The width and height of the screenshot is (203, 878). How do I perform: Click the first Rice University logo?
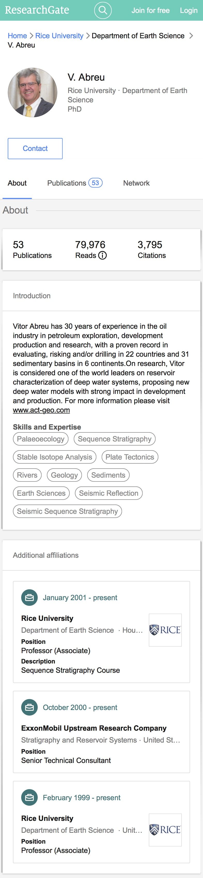[x=165, y=630]
